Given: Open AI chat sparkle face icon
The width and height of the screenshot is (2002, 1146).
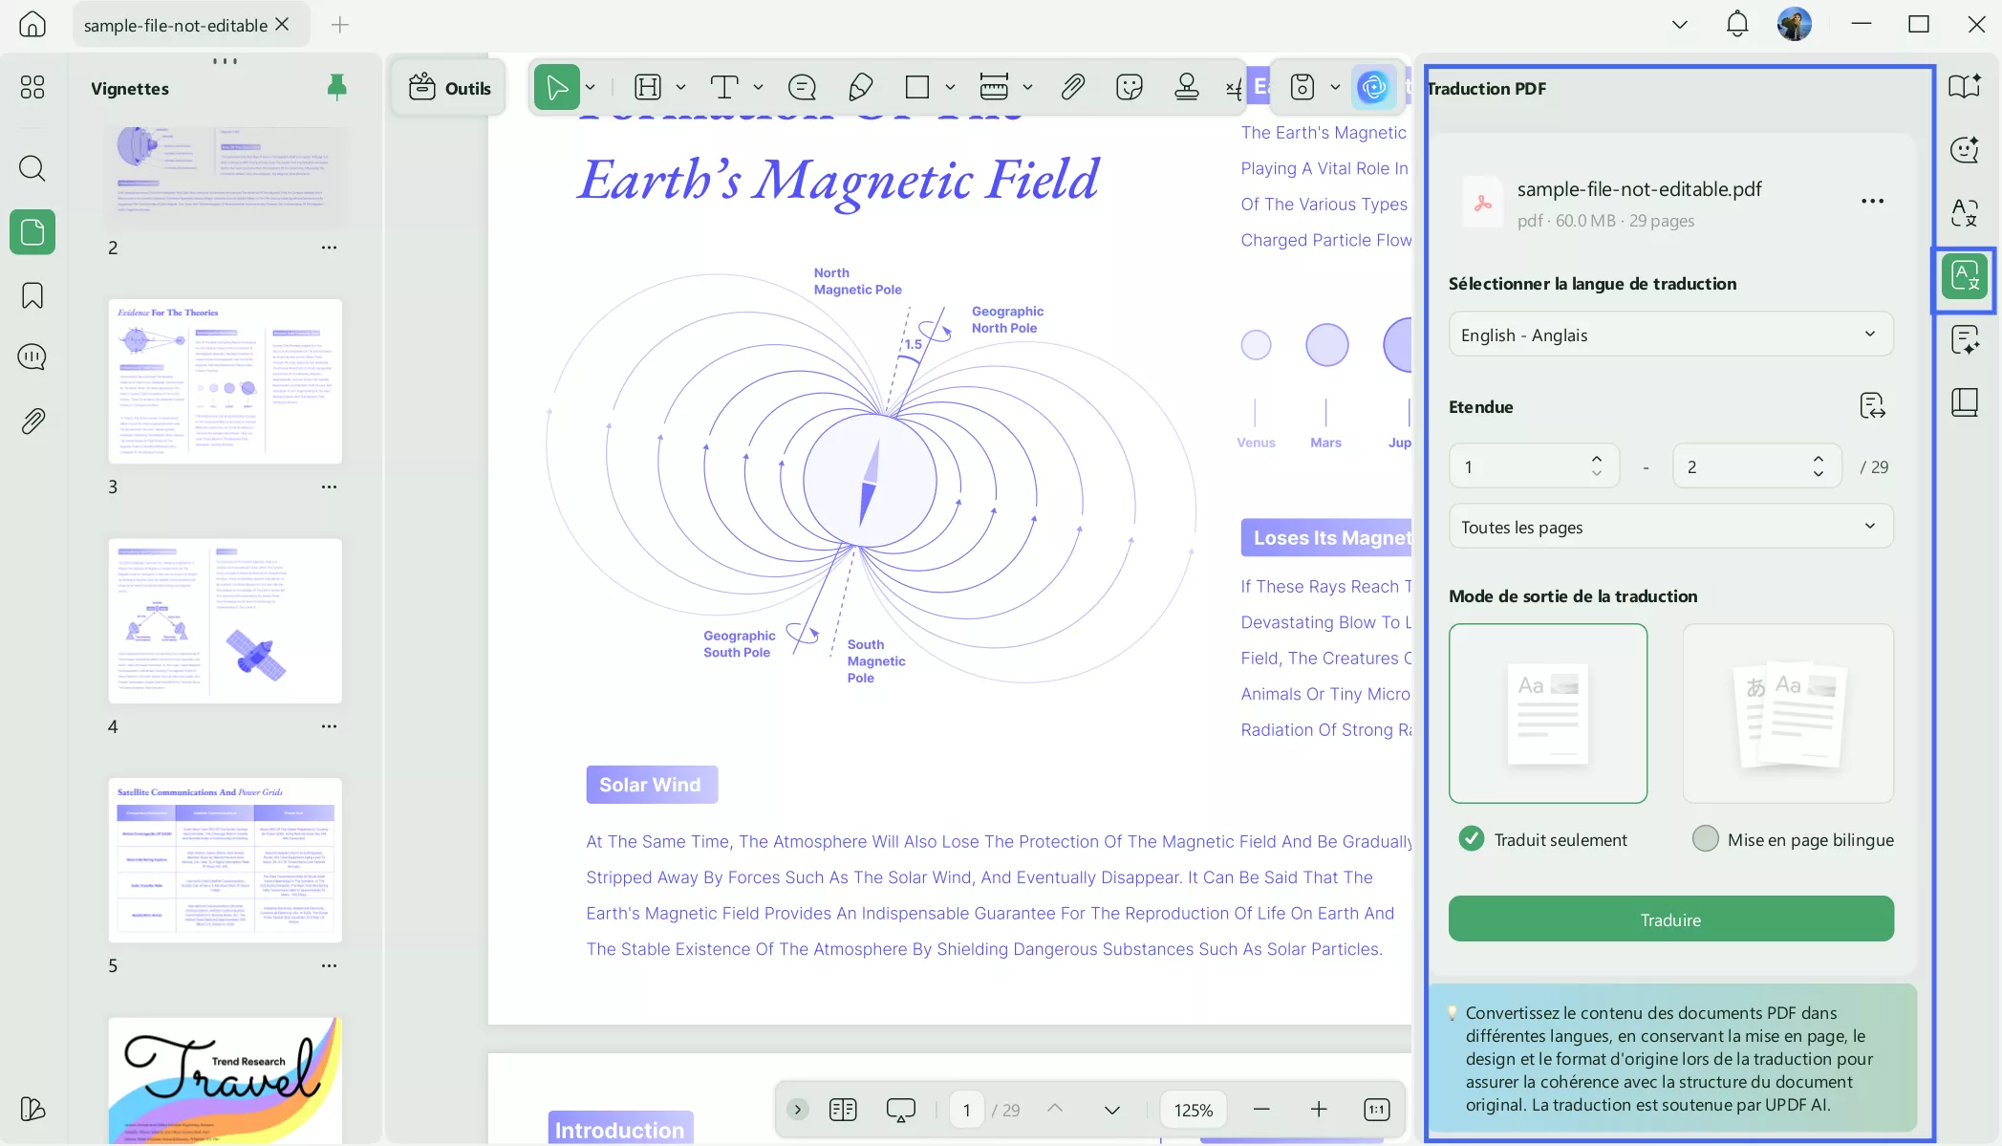Looking at the screenshot, I should tap(1965, 150).
